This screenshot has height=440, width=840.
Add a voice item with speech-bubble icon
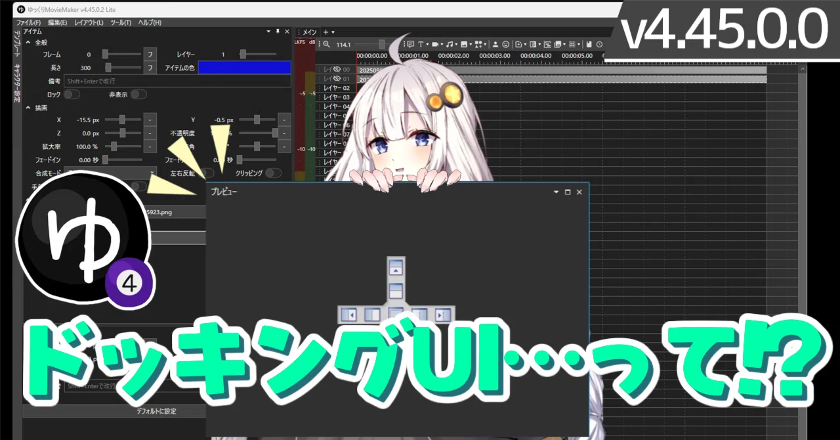pyautogui.click(x=410, y=44)
